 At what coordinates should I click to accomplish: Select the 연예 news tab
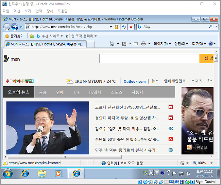[60, 92]
